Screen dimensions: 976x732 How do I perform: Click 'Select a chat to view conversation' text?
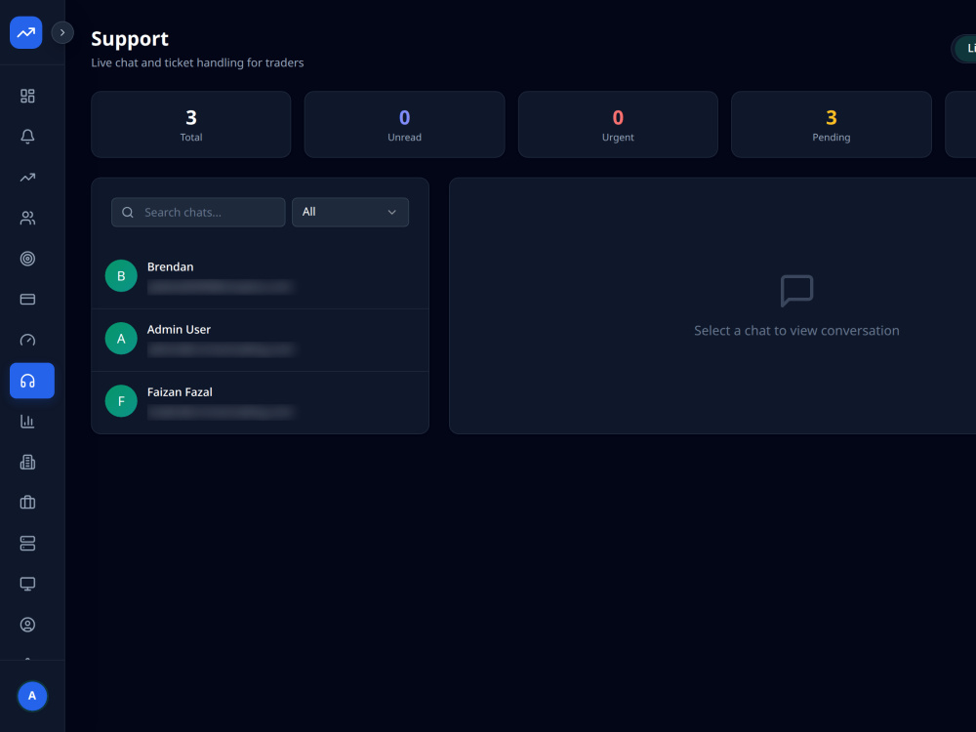(x=796, y=331)
